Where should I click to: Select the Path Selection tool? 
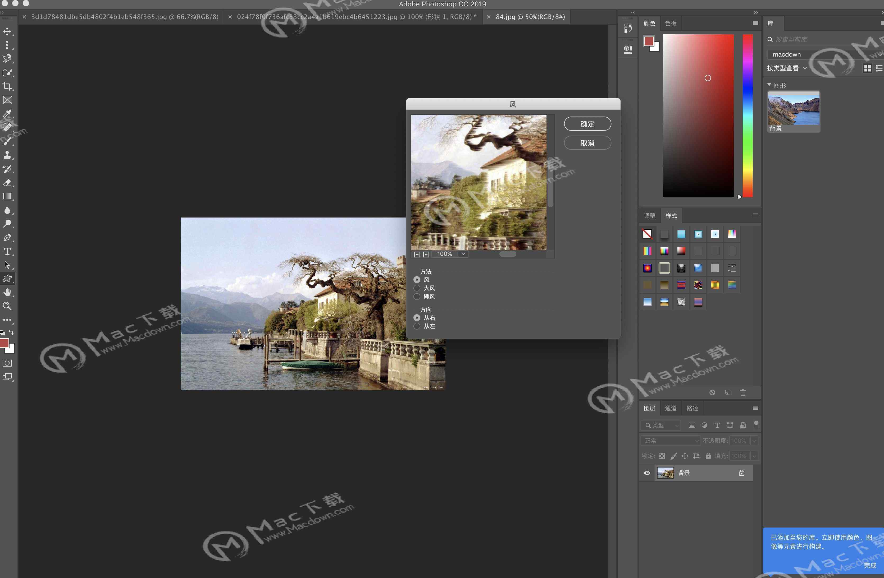pyautogui.click(x=7, y=265)
